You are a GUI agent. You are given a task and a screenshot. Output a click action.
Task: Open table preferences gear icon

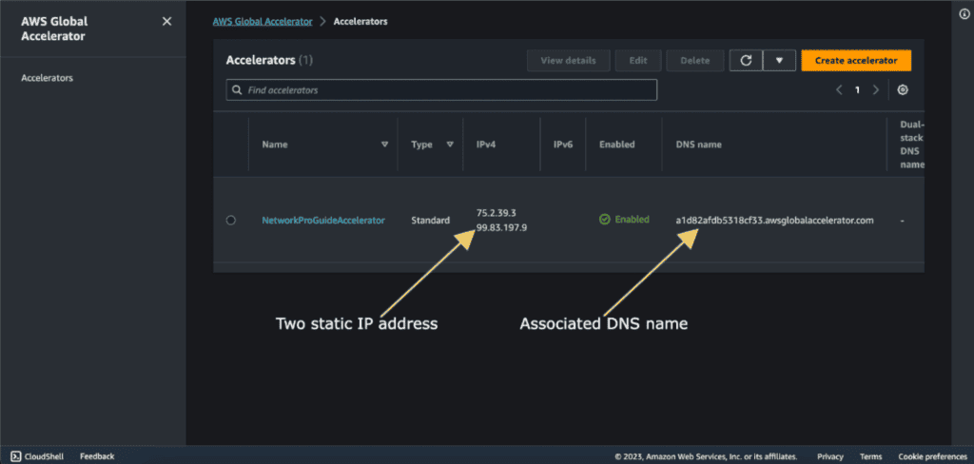click(x=904, y=90)
